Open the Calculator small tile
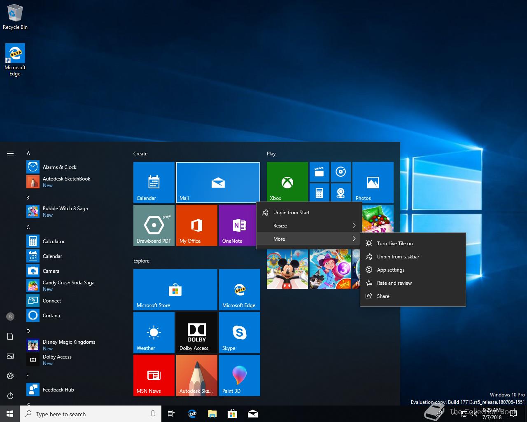This screenshot has height=422, width=527. 319,192
